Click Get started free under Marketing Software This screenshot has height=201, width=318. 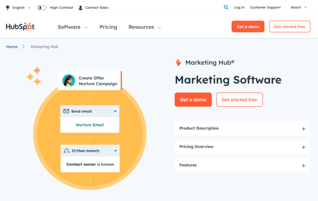pos(239,100)
